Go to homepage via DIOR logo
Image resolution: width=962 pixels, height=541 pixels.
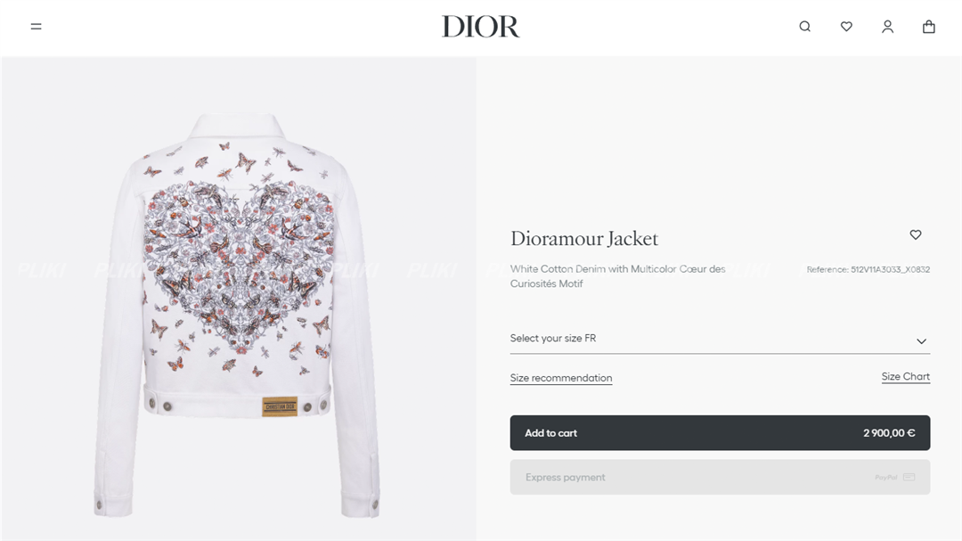point(480,27)
